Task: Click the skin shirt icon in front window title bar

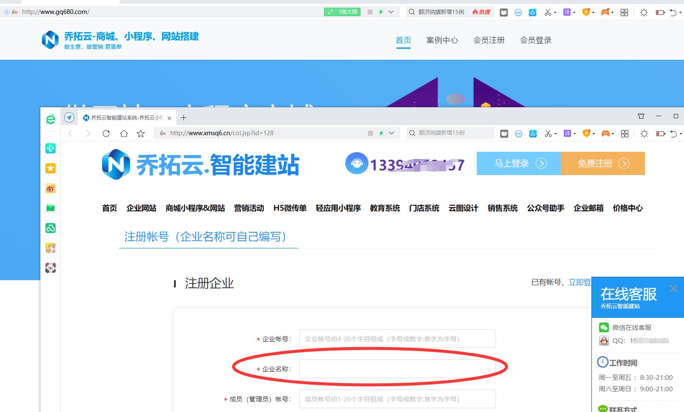Action: pyautogui.click(x=641, y=116)
